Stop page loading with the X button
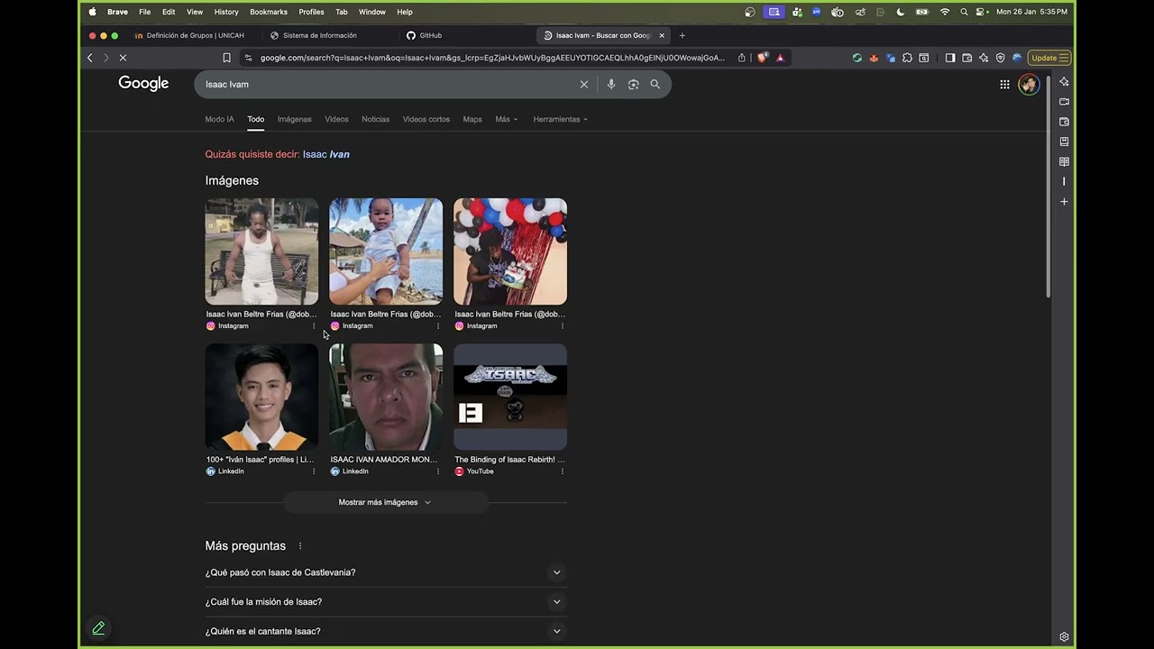 pos(123,58)
